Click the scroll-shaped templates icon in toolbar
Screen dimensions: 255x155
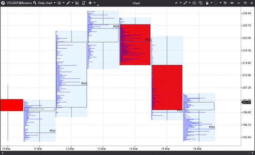83,3
